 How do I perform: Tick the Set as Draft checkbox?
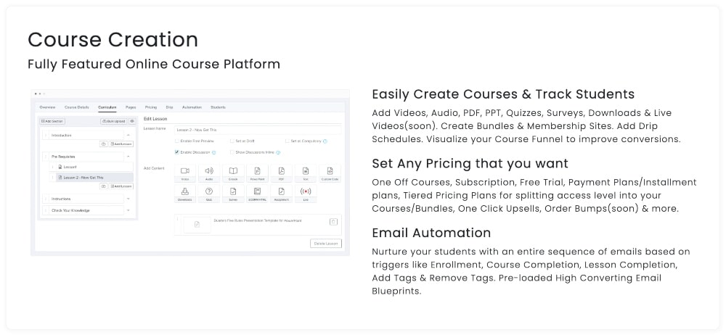(231, 141)
